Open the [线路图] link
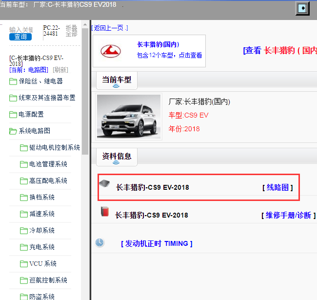The width and height of the screenshot is (317, 300). tap(277, 188)
